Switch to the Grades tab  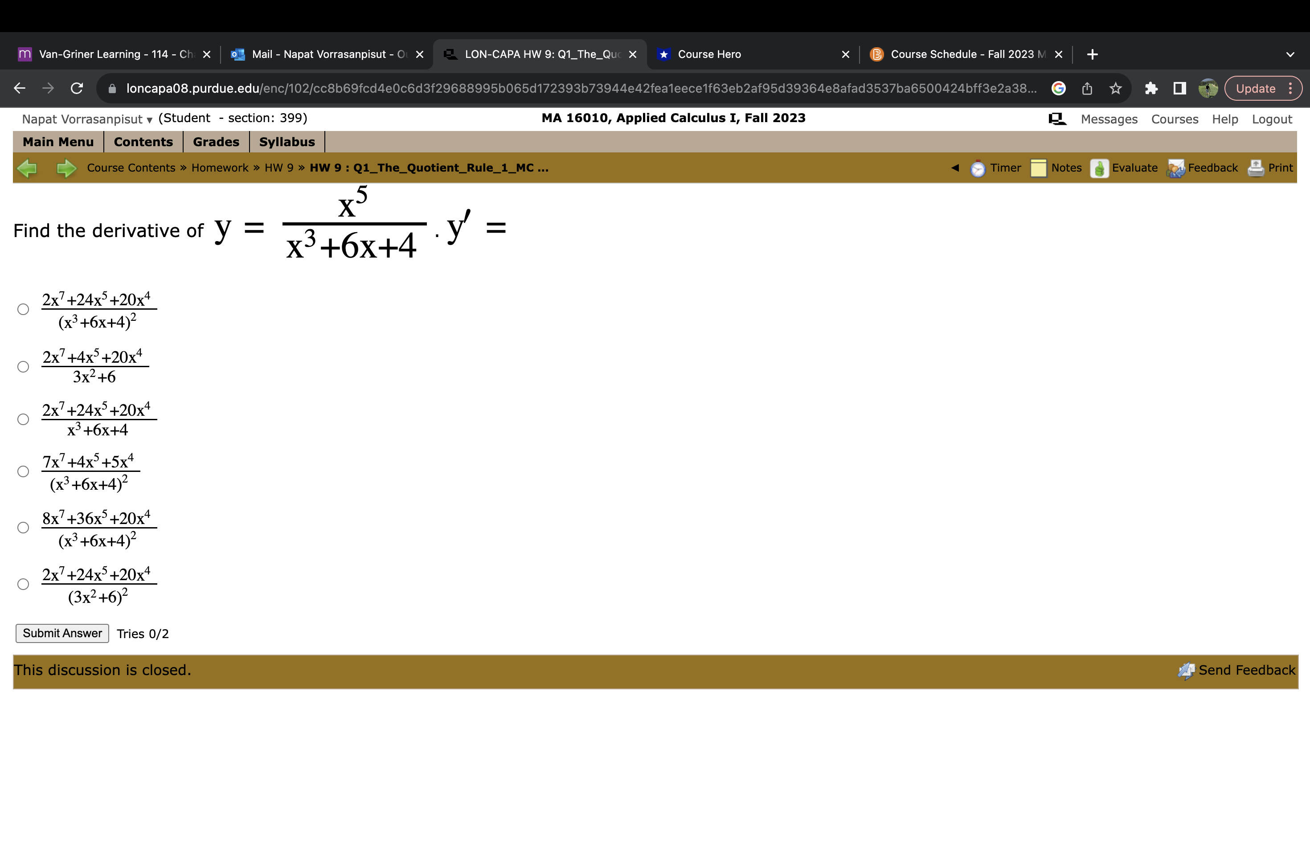[216, 141]
